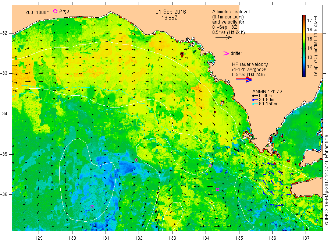The height and width of the screenshot is (243, 331).
Task: Click the '133' longitude axis label
Action: click(172, 238)
